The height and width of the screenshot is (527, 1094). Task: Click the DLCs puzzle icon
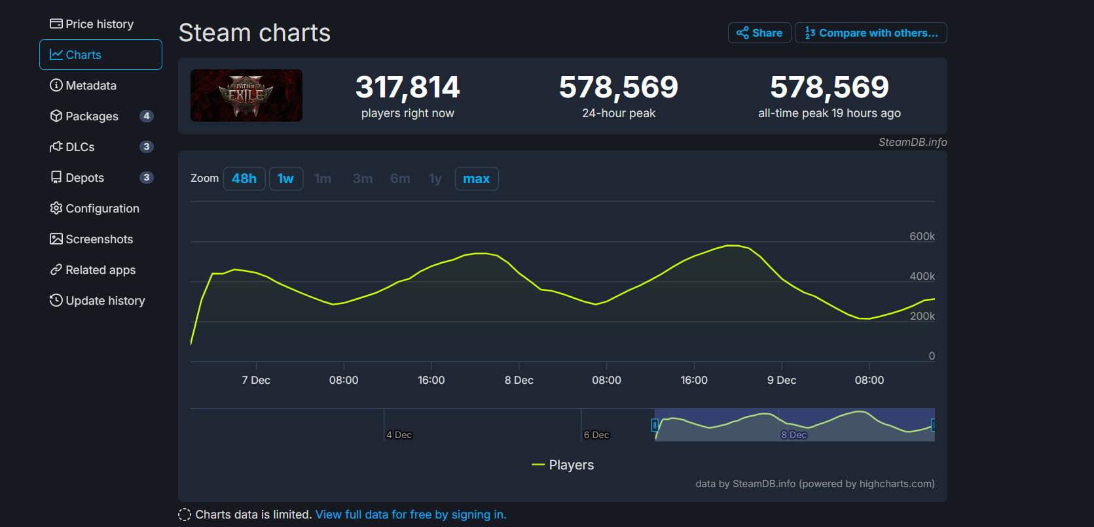coord(56,146)
